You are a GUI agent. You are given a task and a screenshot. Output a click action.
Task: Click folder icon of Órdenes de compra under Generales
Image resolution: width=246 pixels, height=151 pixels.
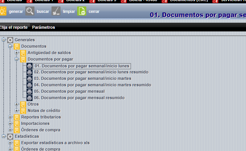[17, 130]
